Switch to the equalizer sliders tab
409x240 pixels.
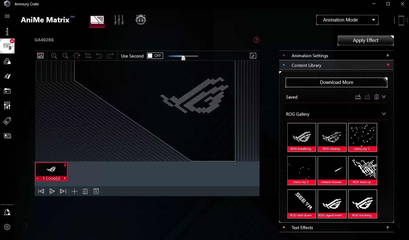(x=119, y=20)
